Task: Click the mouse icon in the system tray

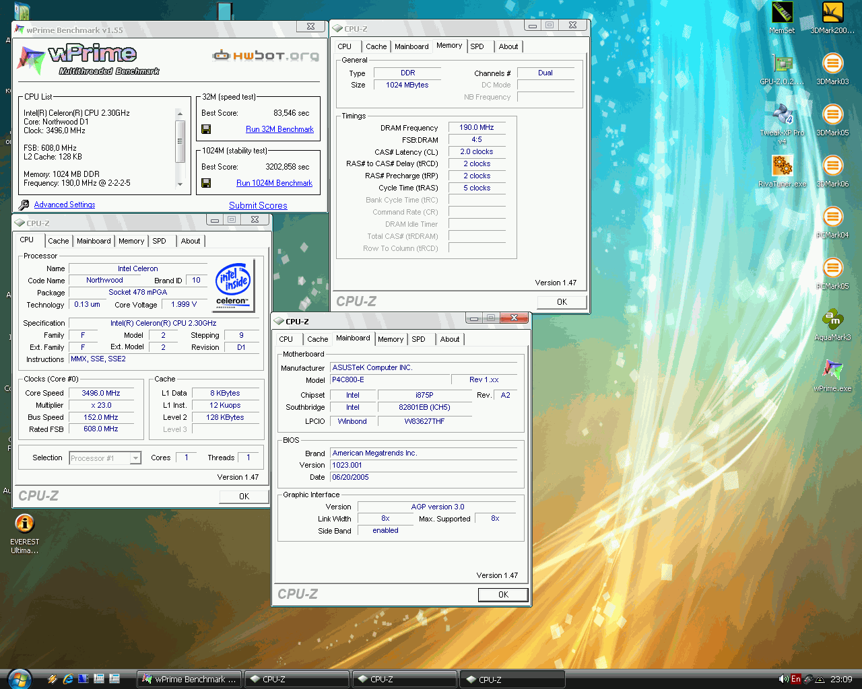Action: pos(808,680)
